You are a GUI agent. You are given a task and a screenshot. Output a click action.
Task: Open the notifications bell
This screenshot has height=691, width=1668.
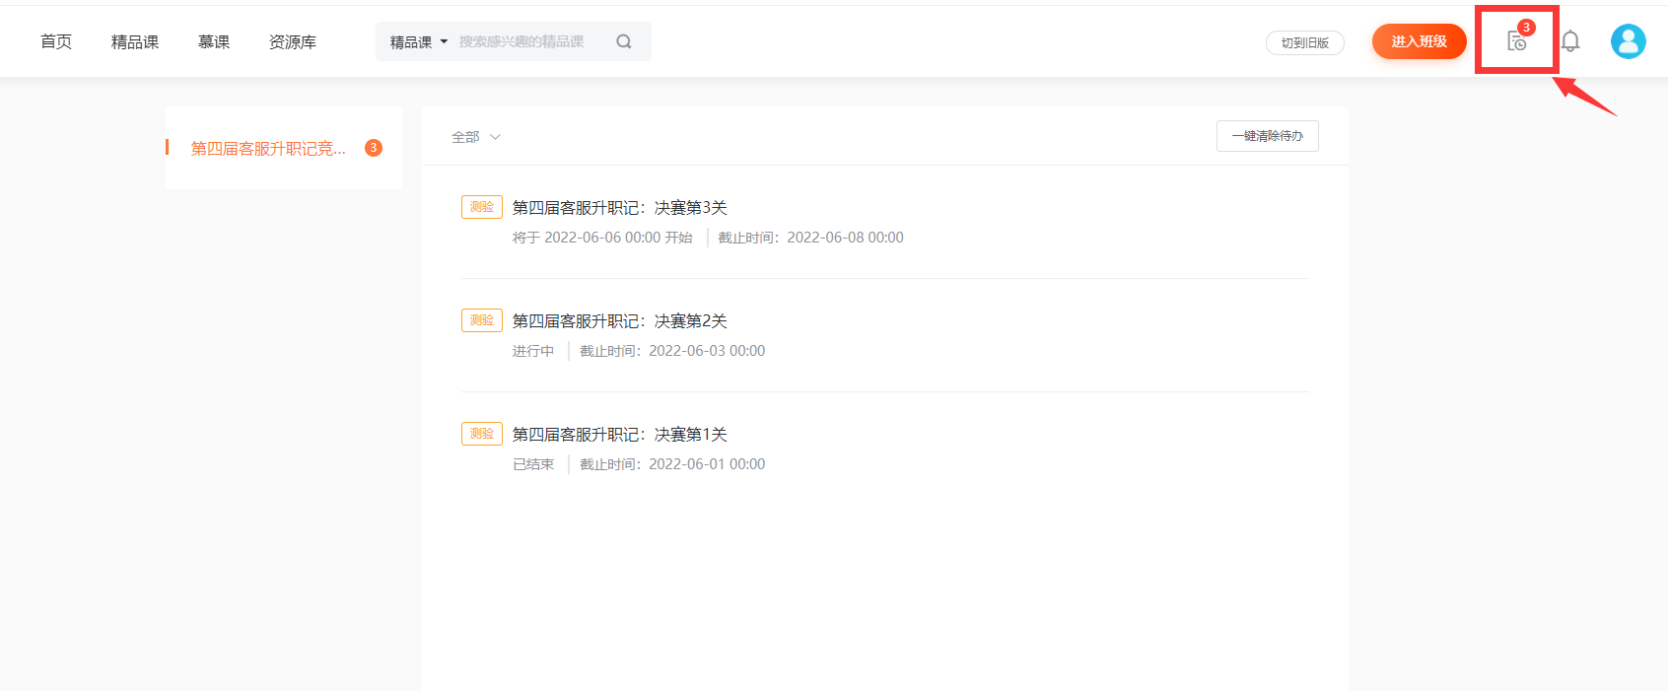1570,41
